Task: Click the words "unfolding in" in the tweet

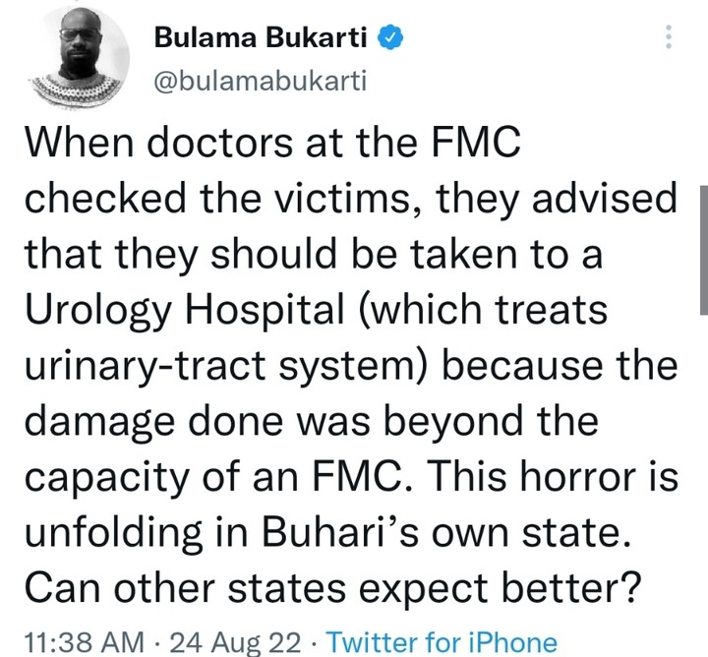Action: 137,532
